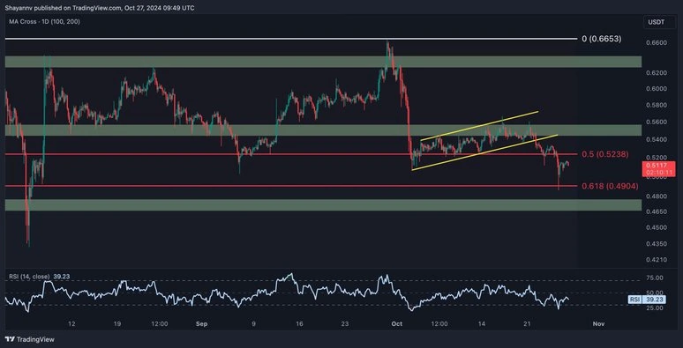Click the 0.5 (0.5238) Fibonacci label
The image size is (683, 348).
coord(604,154)
